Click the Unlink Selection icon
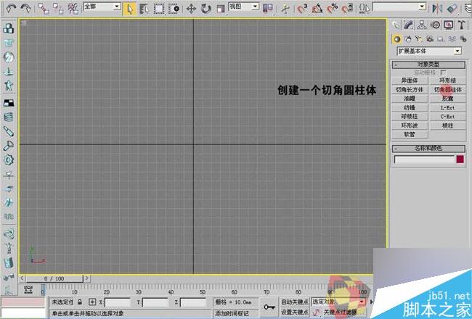Viewport: 472px width, 319px height. point(58,9)
